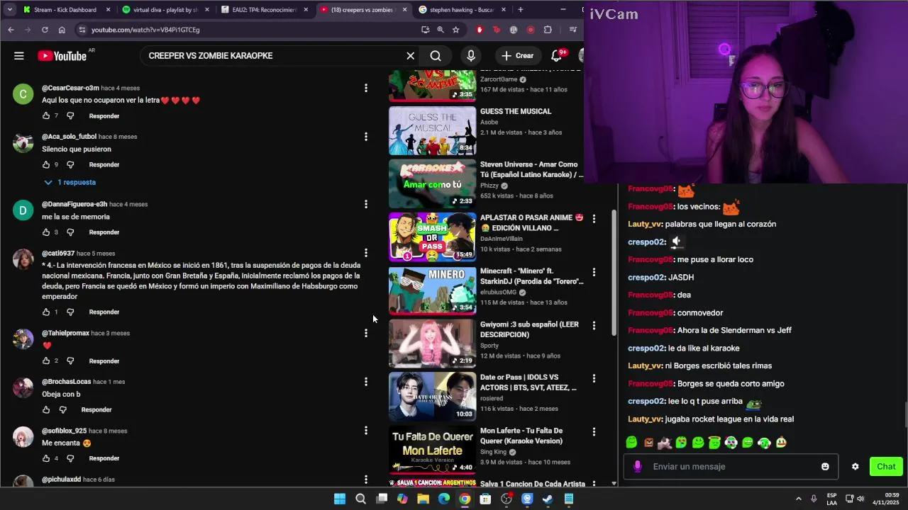Start voice search with the microphone icon
Image resolution: width=908 pixels, height=510 pixels.
(x=471, y=56)
